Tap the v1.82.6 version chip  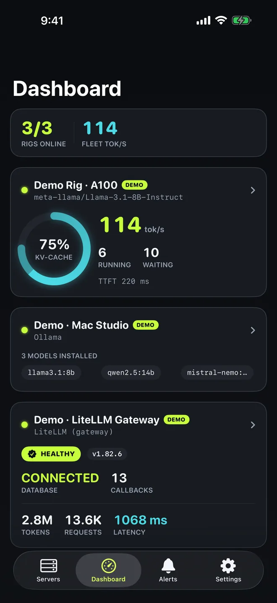pos(107,454)
